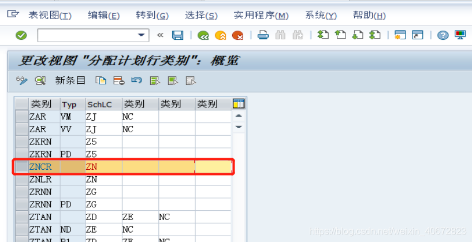This screenshot has width=472, height=242.
Task: Collapse the command field with double-chevron
Action: click(x=160, y=35)
